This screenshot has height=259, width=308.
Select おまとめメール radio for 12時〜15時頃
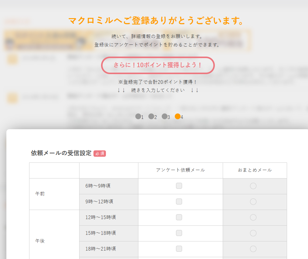click(253, 217)
